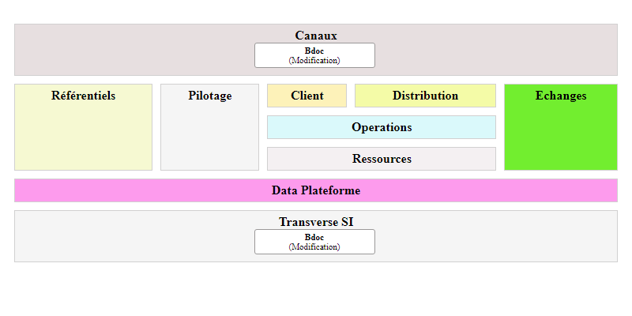
Task: Select the light-blue Operations block
Action: click(382, 127)
